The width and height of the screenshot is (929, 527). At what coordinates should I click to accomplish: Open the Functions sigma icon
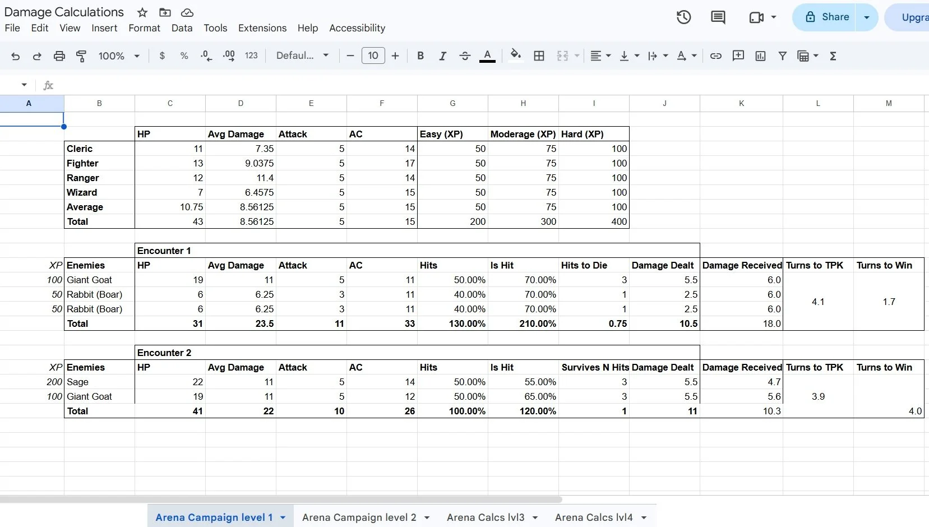pos(833,56)
